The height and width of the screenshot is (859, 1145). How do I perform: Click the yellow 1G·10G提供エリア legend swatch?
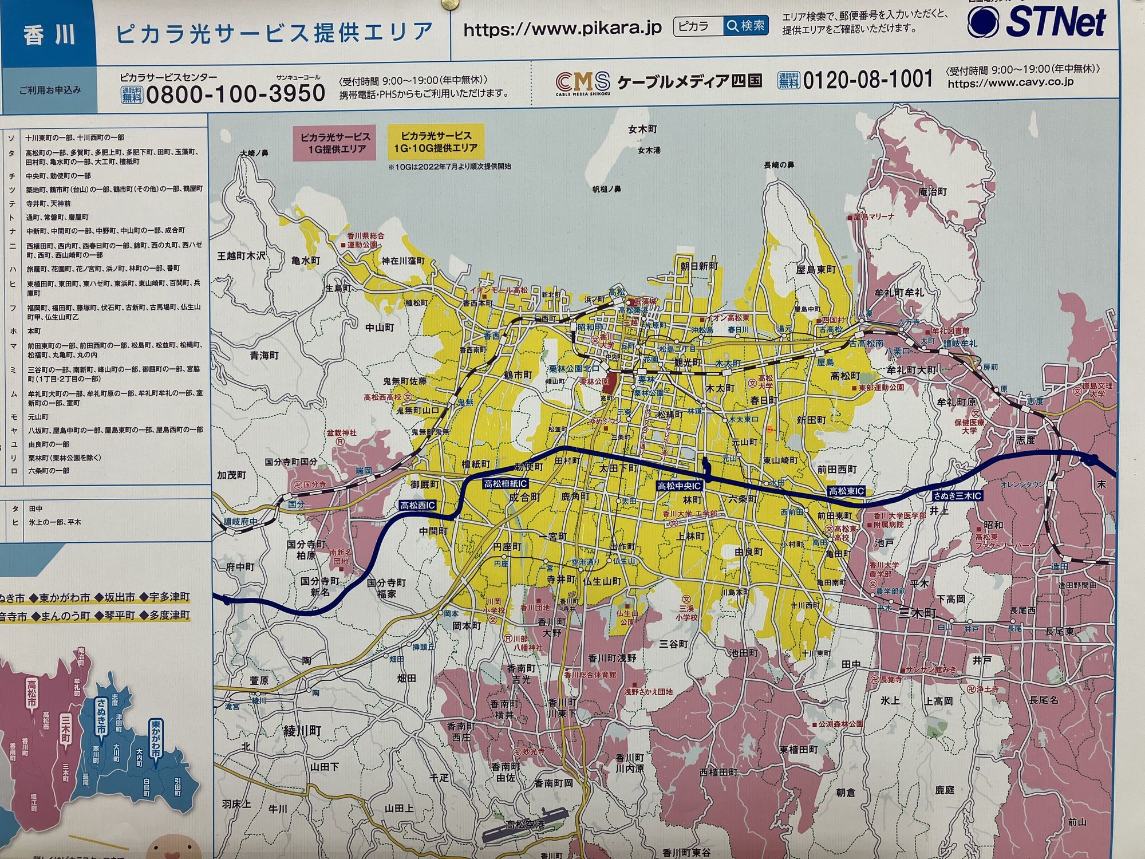coord(436,142)
